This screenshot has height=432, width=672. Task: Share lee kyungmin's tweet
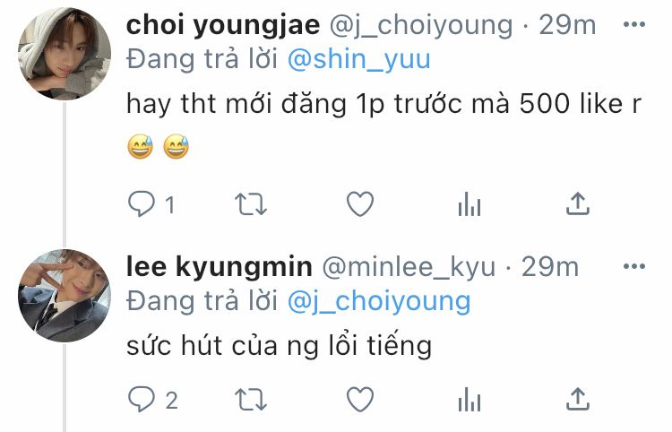(x=578, y=399)
